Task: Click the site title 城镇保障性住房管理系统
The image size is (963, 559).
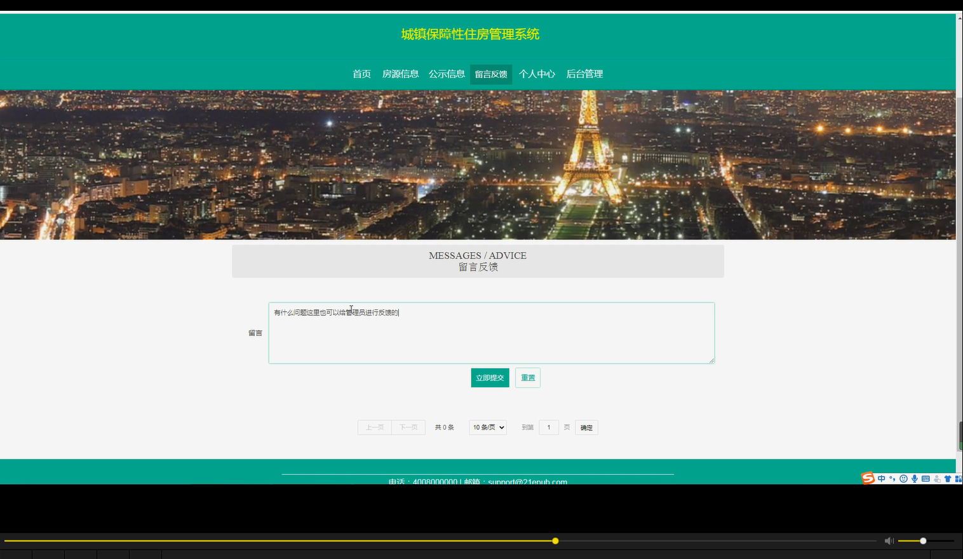Action: click(470, 34)
